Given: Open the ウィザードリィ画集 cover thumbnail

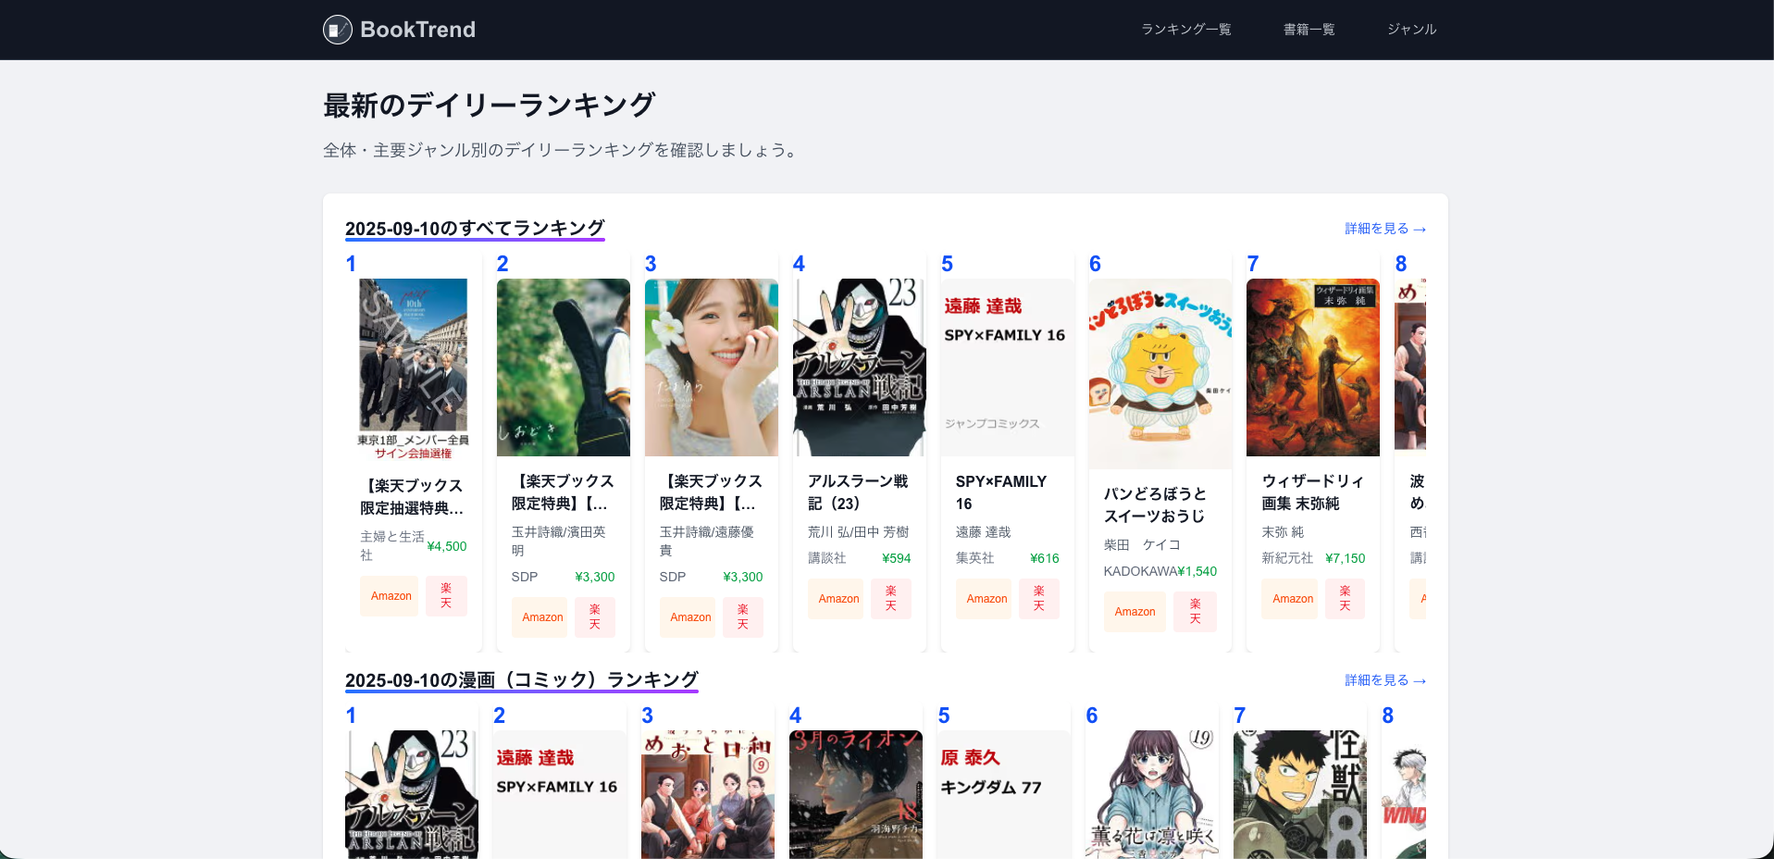Looking at the screenshot, I should pos(1312,367).
